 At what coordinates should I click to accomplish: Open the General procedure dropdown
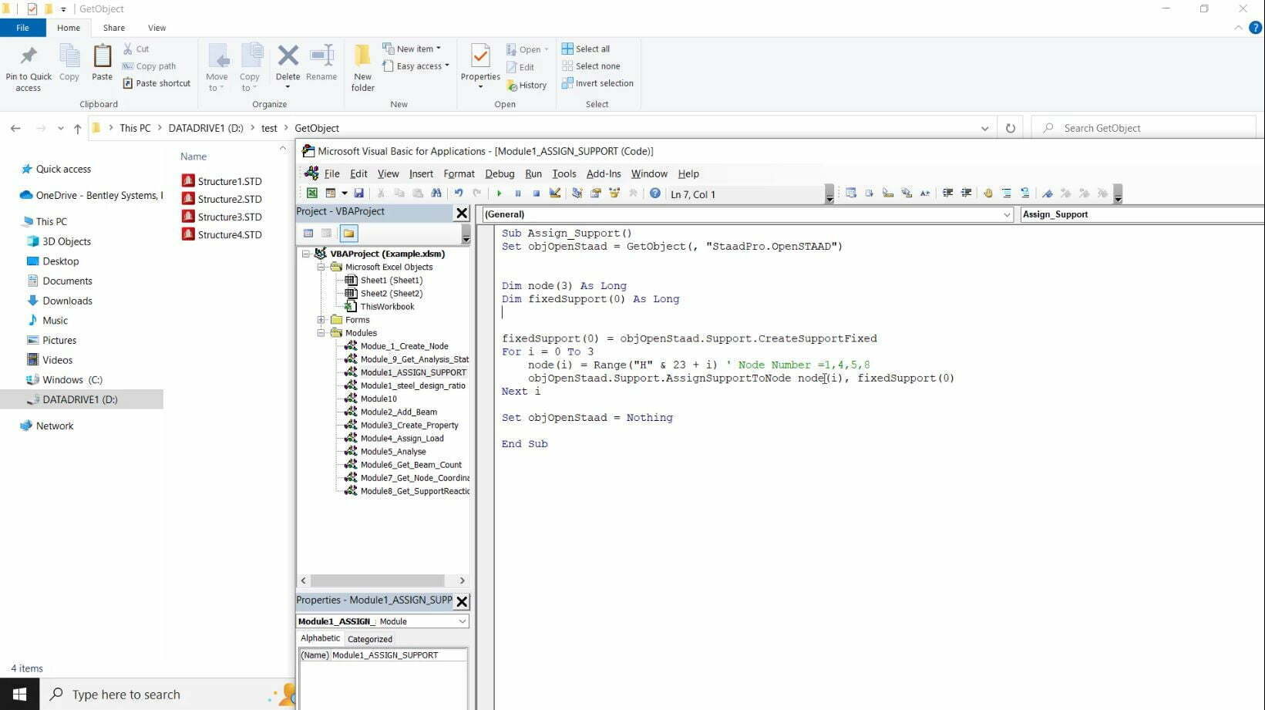(x=1007, y=214)
